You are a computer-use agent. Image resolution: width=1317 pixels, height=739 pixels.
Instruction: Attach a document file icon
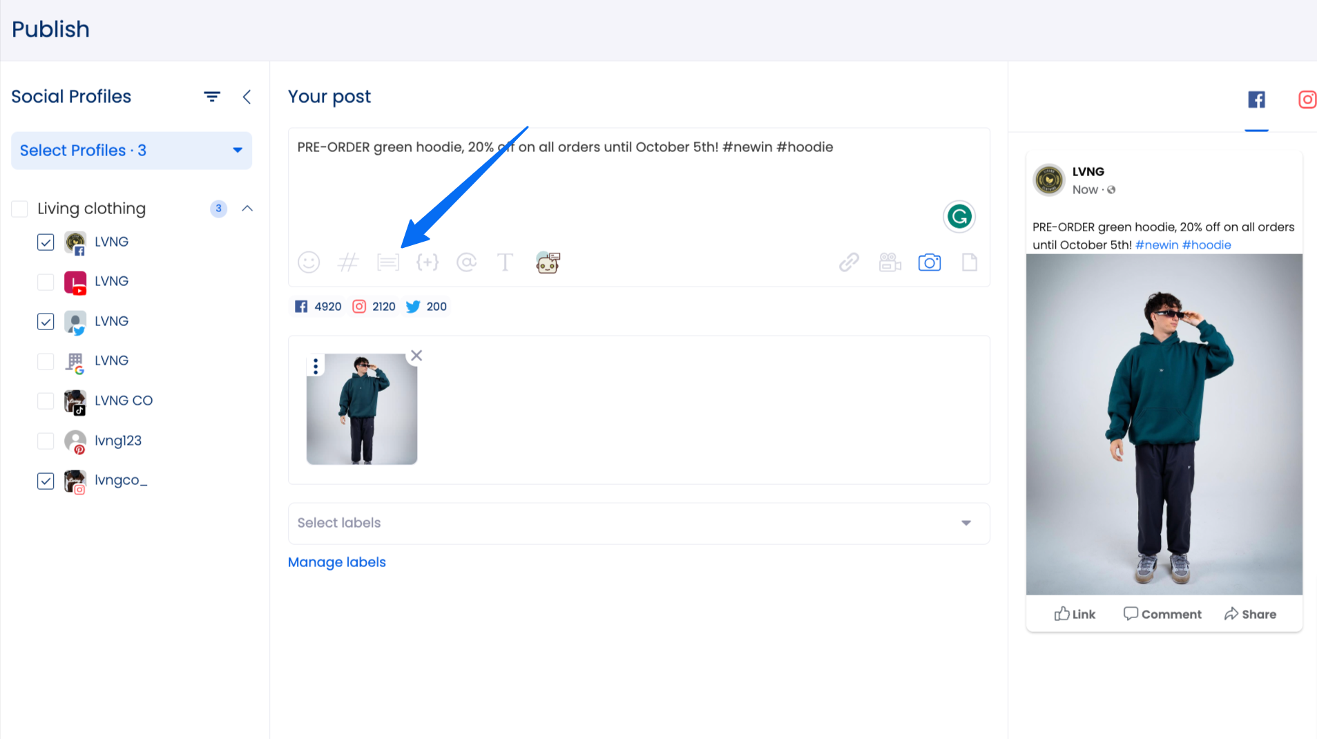(970, 262)
